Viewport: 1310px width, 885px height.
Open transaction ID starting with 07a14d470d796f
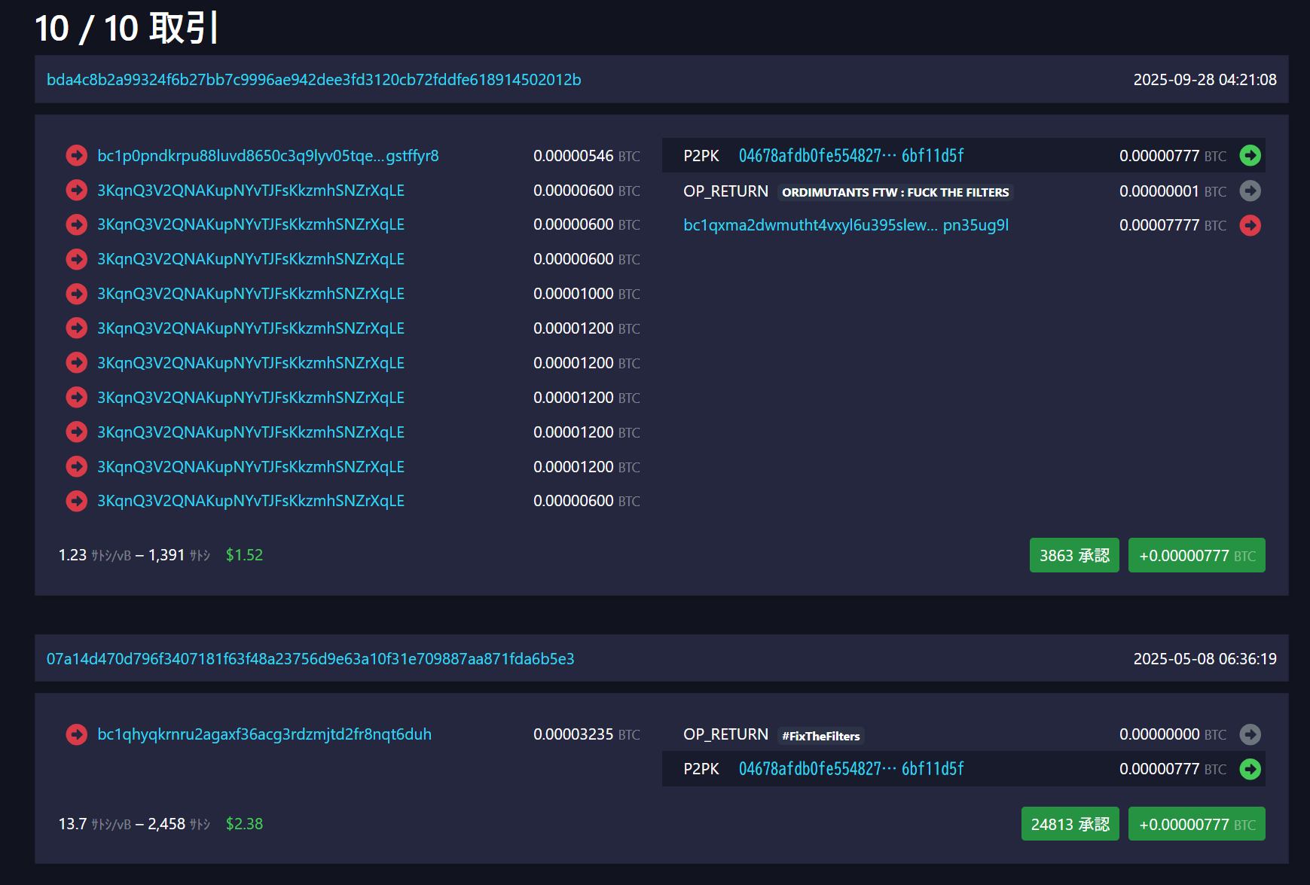(310, 659)
